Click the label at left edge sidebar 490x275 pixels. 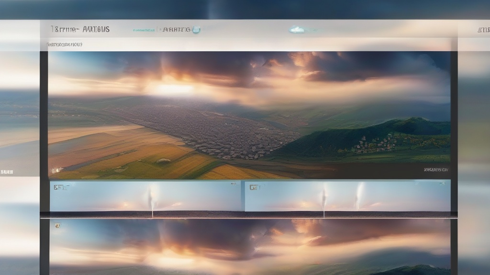[x=7, y=172]
